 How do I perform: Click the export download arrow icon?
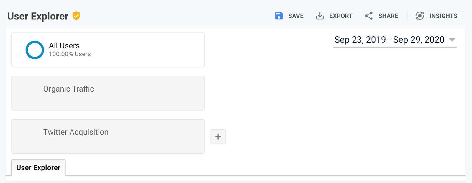pos(320,16)
